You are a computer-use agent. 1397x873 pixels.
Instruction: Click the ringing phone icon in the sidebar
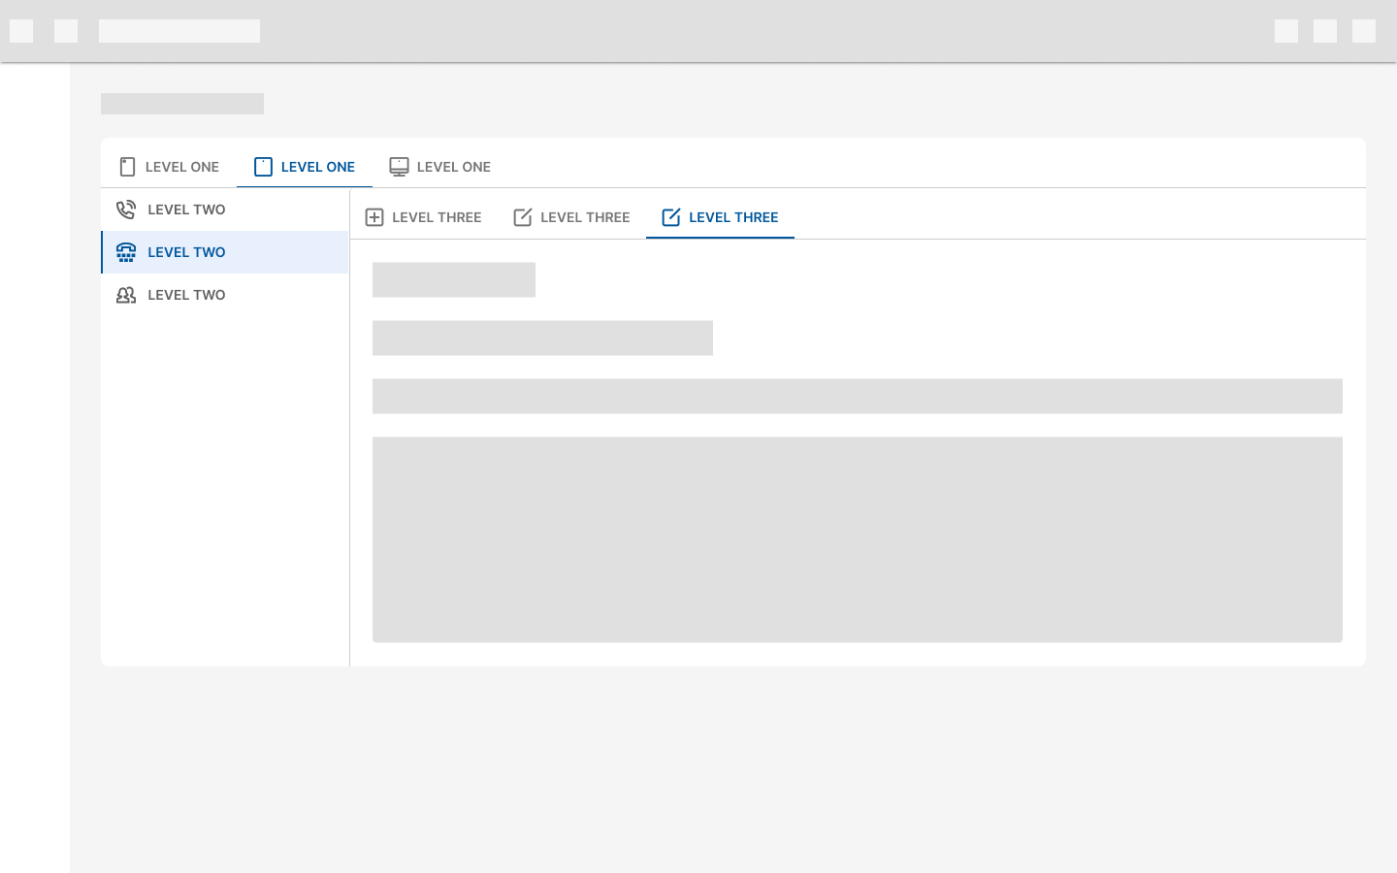[125, 209]
